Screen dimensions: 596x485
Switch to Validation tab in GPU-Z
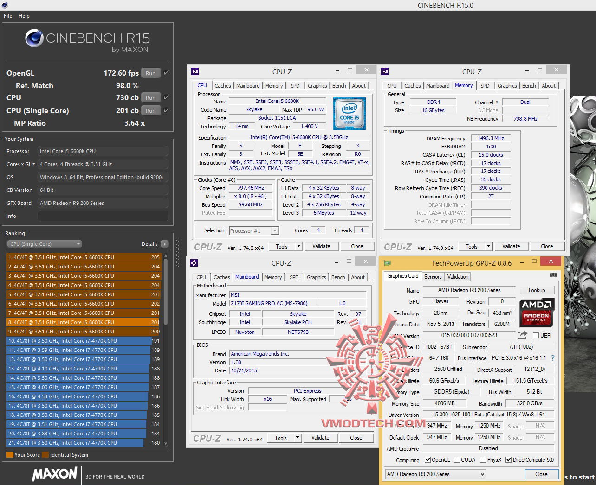pos(458,277)
